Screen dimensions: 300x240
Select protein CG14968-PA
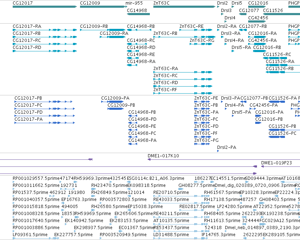(x=142, y=140)
